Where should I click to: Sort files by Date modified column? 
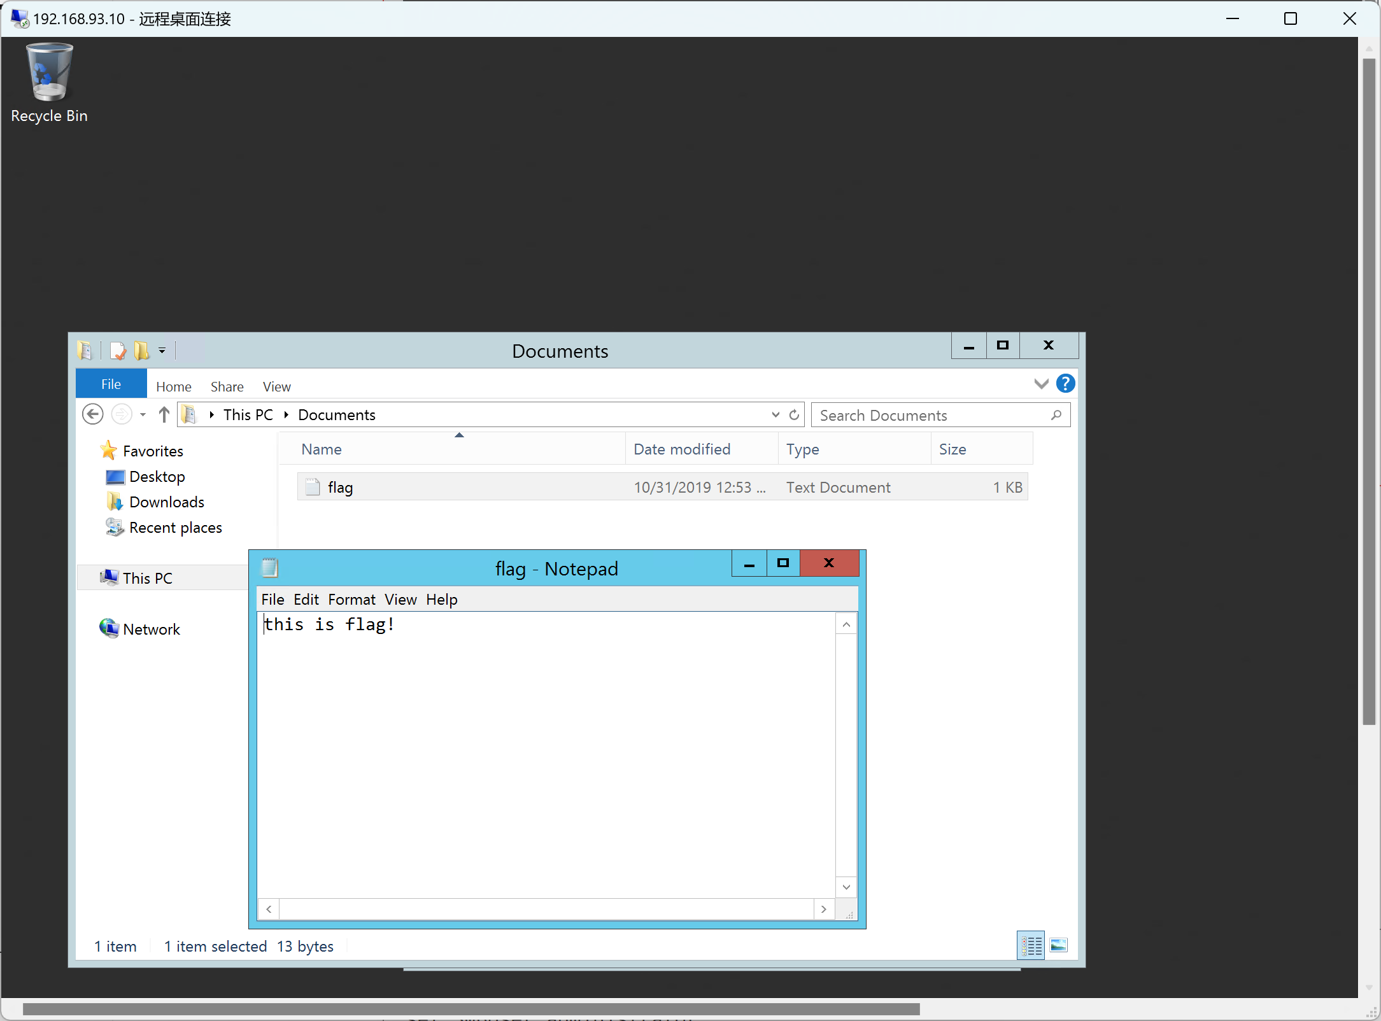point(682,449)
